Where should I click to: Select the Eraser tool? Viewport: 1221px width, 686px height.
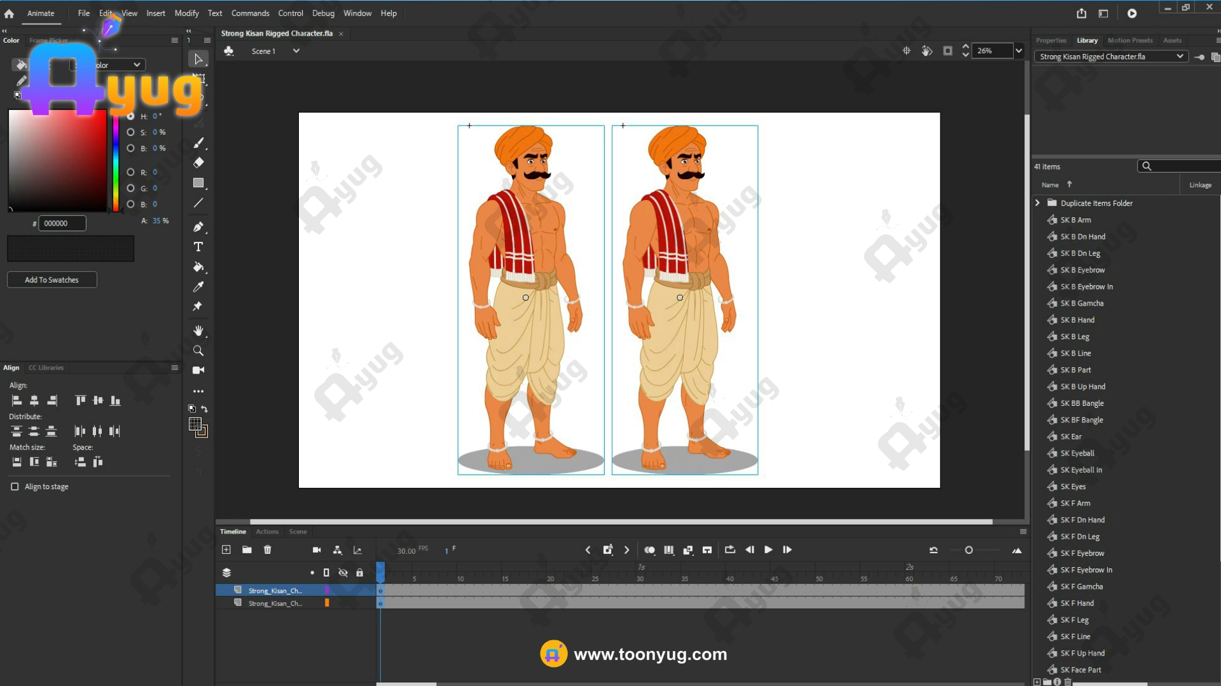click(198, 163)
